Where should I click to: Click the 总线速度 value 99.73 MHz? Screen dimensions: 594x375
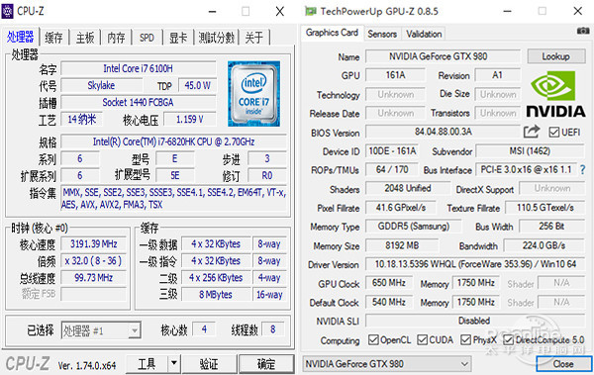[x=93, y=278]
